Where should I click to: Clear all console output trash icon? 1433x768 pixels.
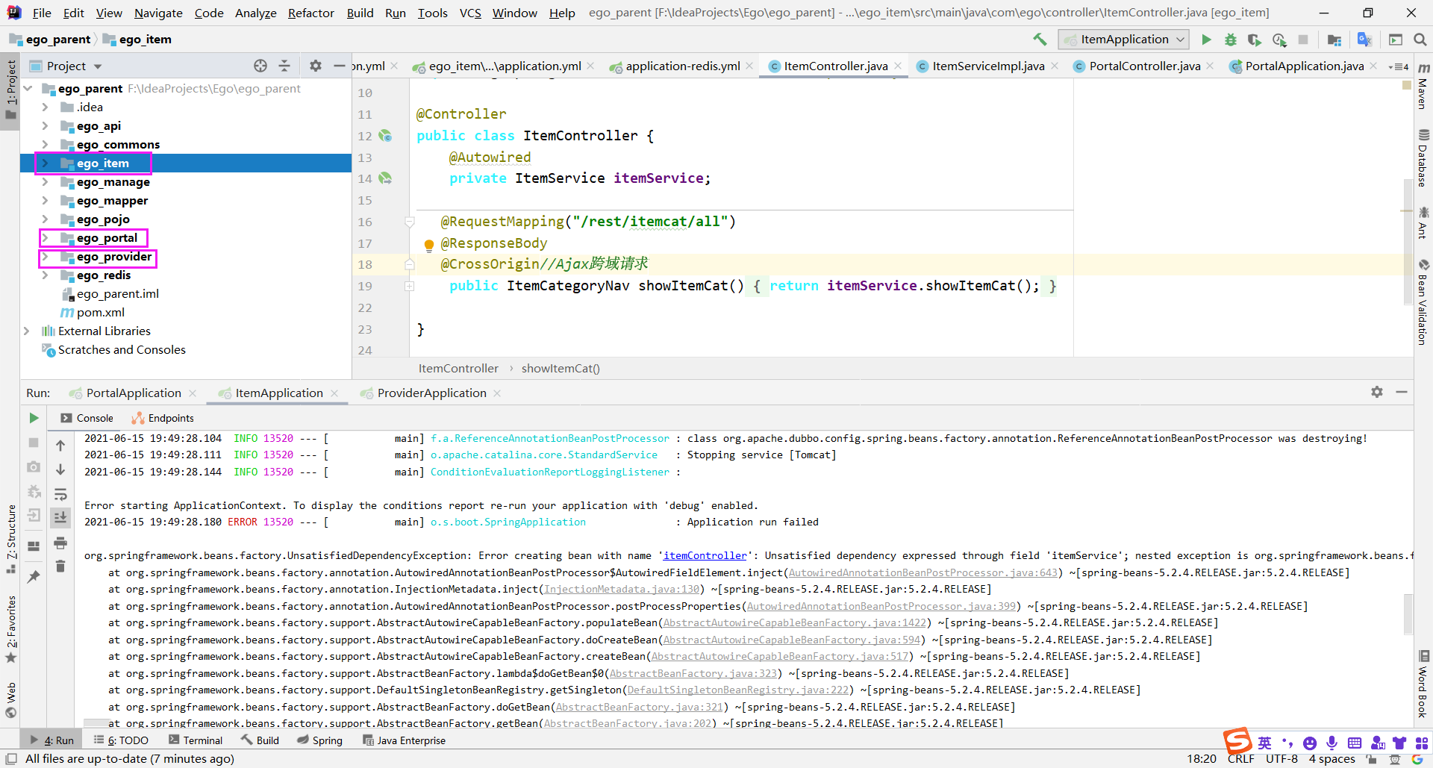coord(60,566)
